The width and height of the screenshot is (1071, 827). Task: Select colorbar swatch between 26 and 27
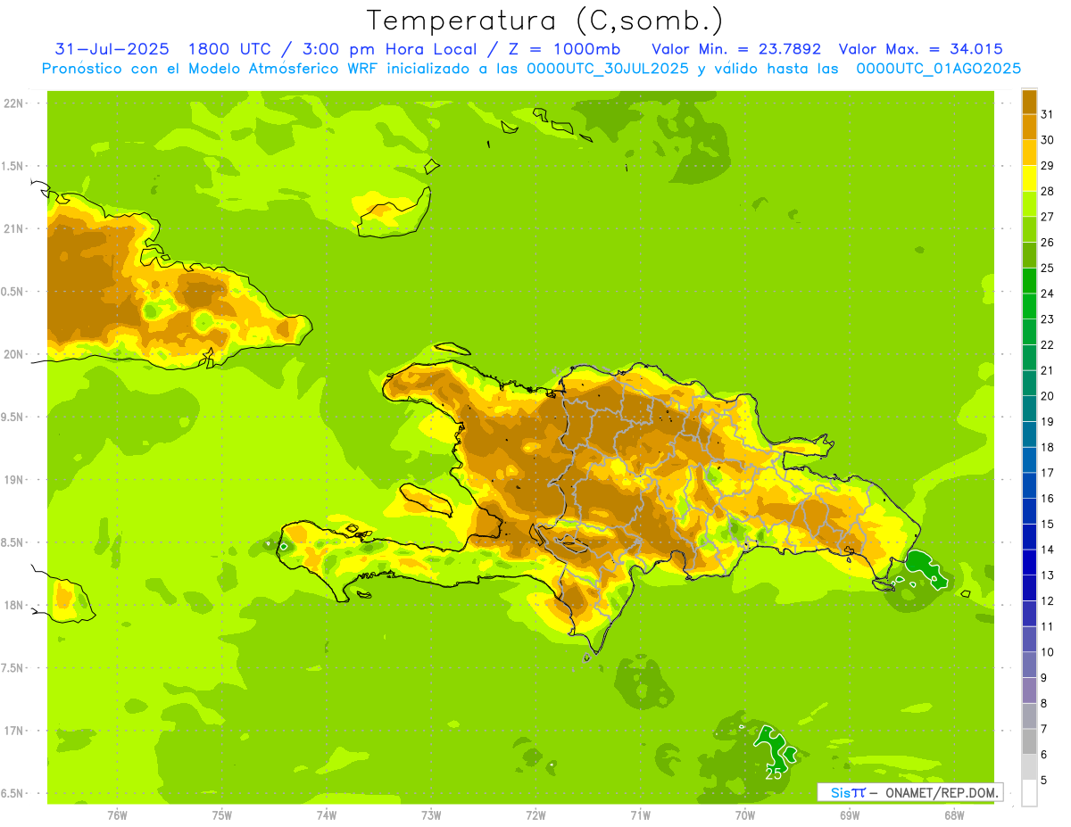pyautogui.click(x=1029, y=229)
